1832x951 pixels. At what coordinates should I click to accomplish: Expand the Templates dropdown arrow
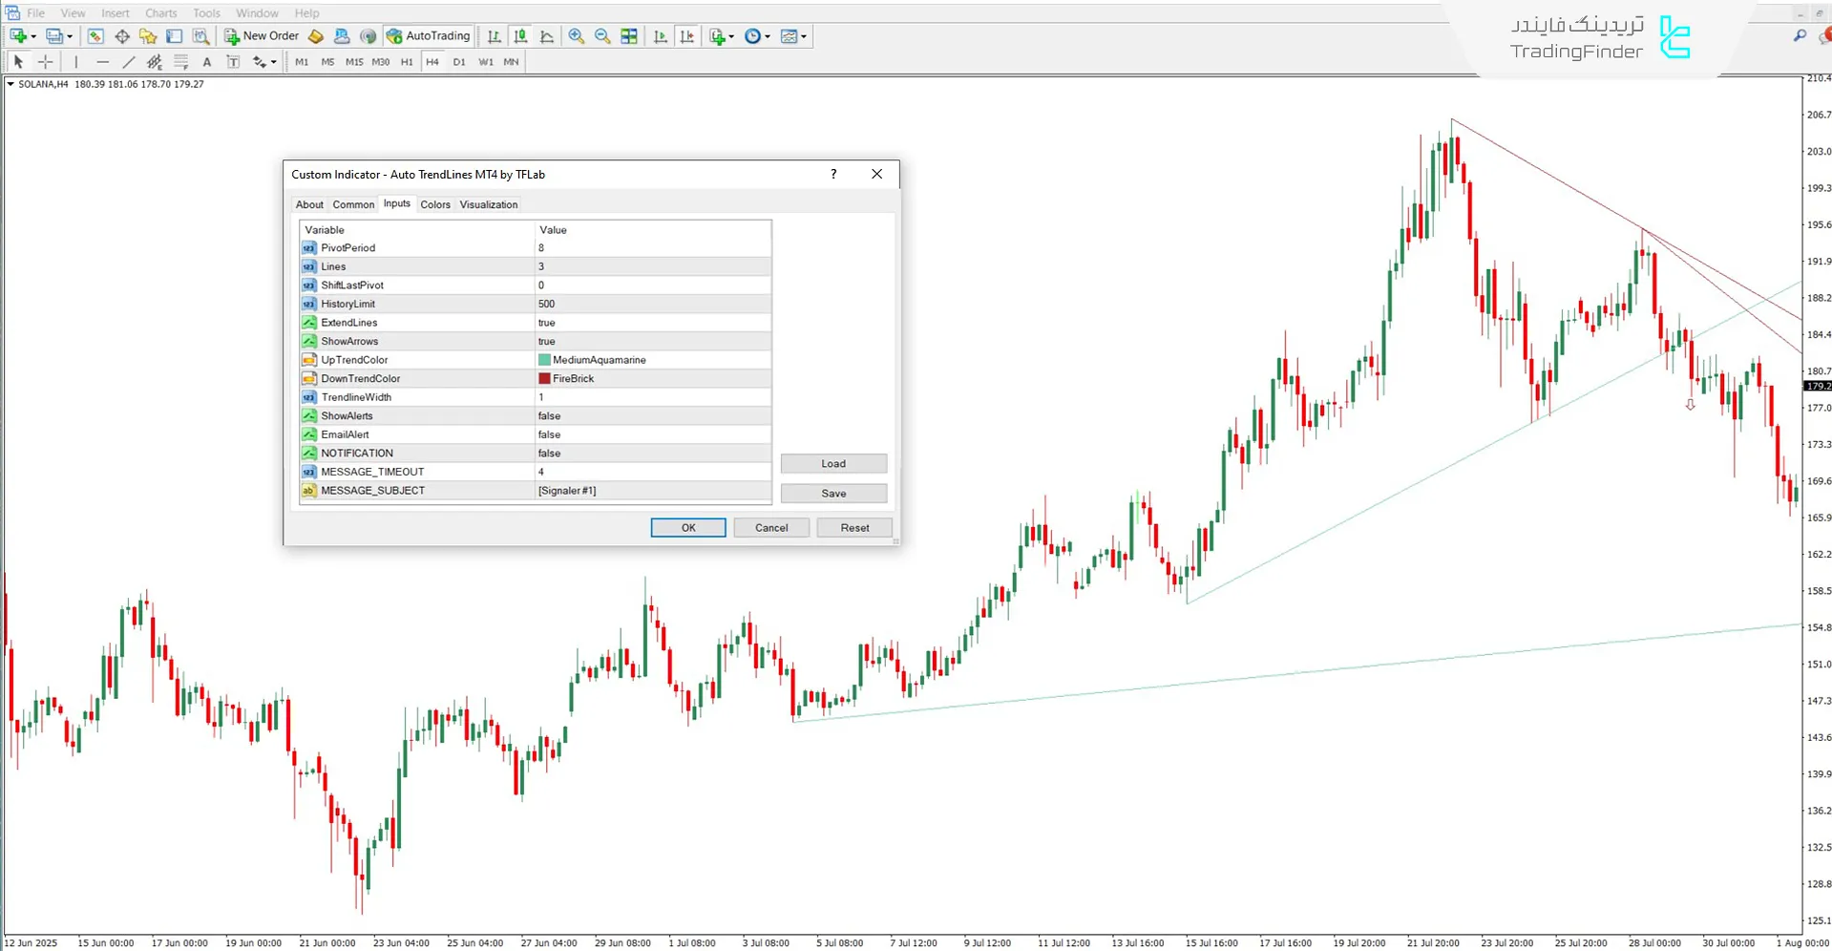click(x=804, y=36)
